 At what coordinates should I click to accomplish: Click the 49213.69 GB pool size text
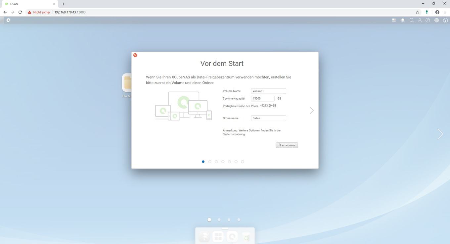tap(268, 106)
